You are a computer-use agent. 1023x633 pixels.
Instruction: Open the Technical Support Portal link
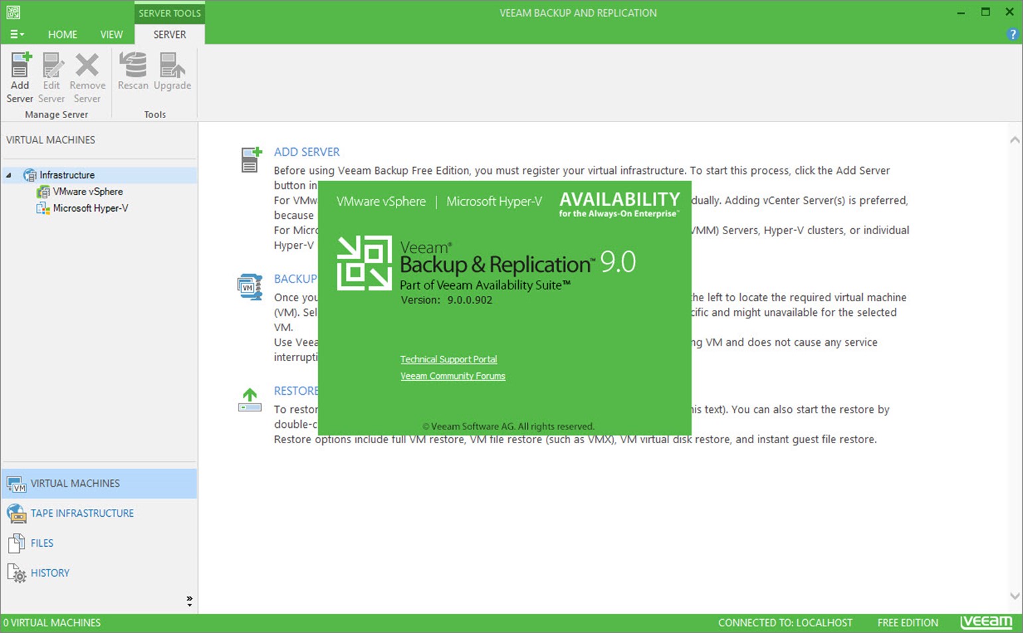click(448, 360)
